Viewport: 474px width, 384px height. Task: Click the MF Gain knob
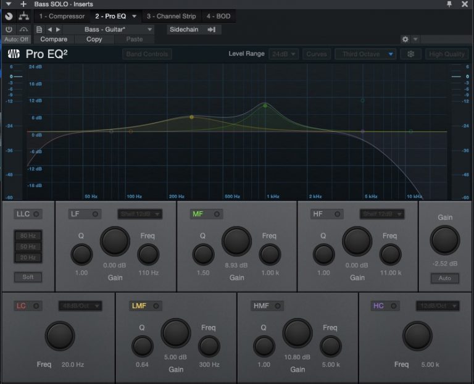[236, 241]
